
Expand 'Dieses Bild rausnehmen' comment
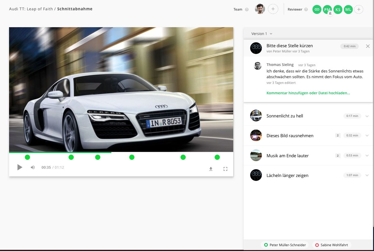point(367,135)
